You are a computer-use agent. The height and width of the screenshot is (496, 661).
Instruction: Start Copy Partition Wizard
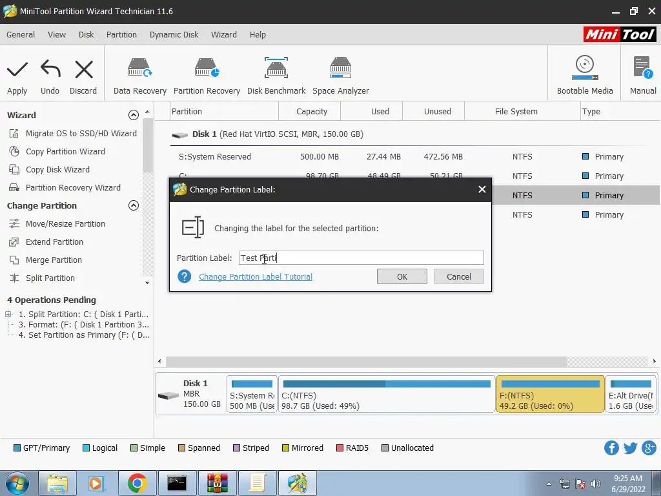point(57,151)
